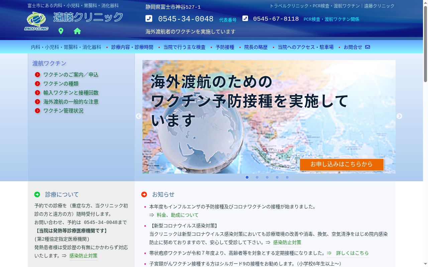
Task: Click the address 静岡県富士市神谷527-1
Action: click(173, 7)
